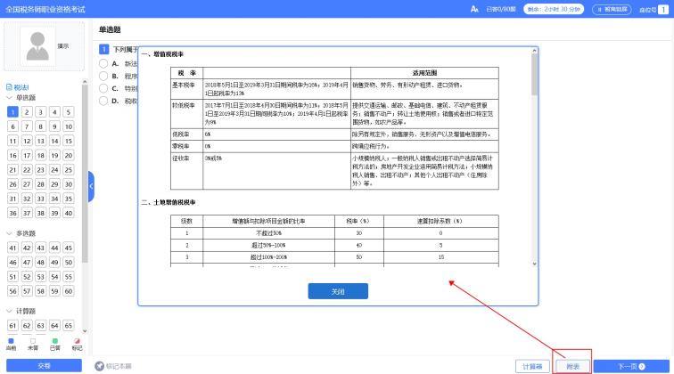Open the 附表 appendix tables
The height and width of the screenshot is (374, 674).
tap(572, 366)
